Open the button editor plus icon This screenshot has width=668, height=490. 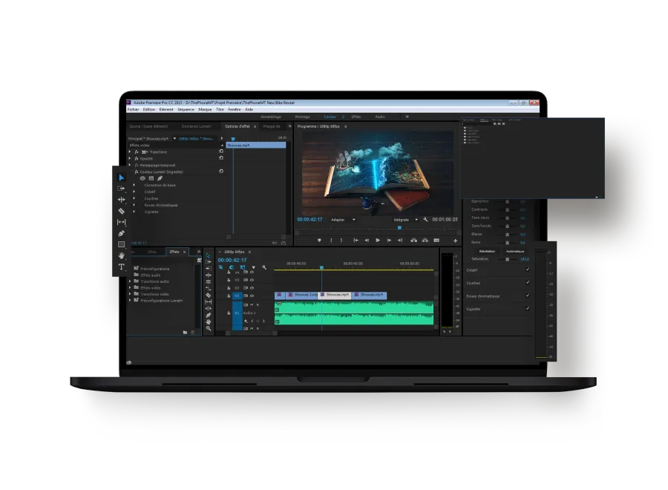click(455, 241)
